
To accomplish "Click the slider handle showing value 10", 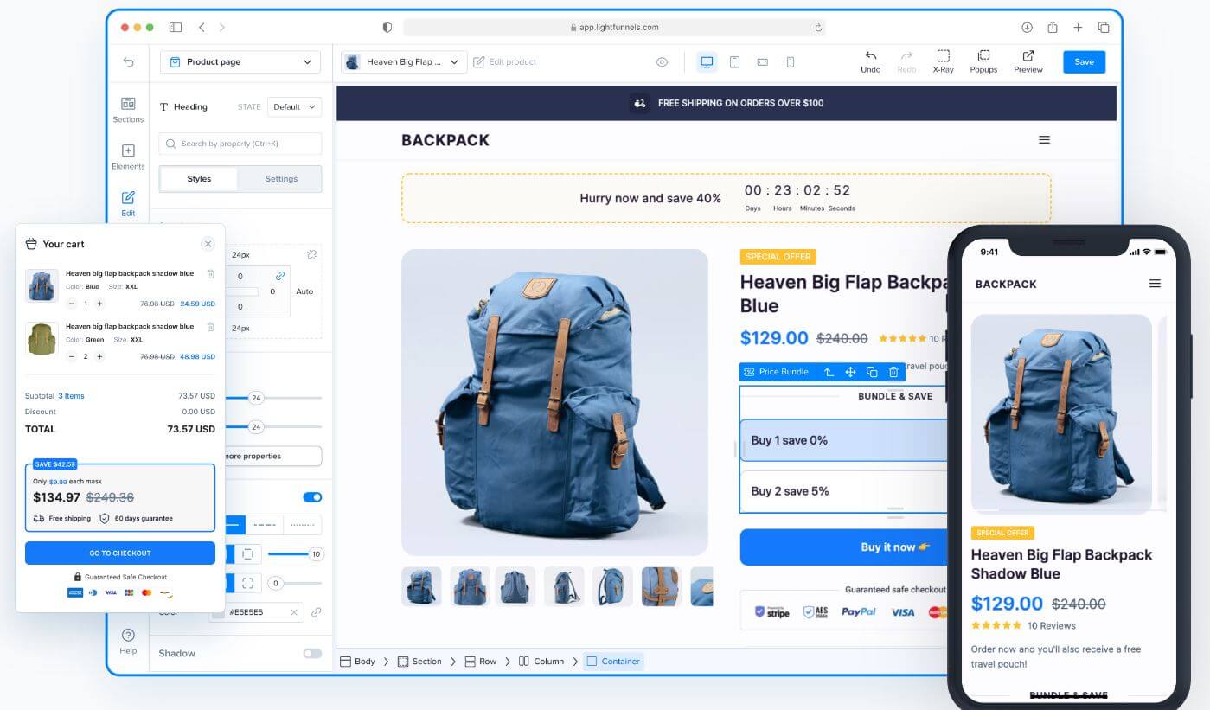I will pyautogui.click(x=316, y=554).
